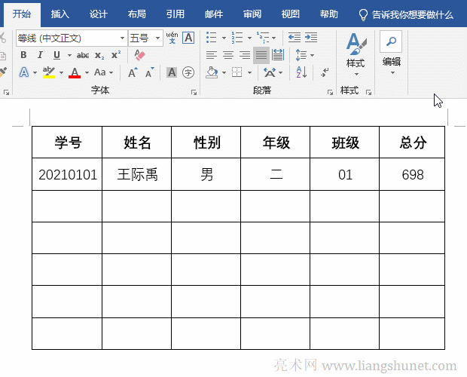Toggle subscript formatting
Image resolution: width=467 pixels, height=377 pixels.
[99, 56]
